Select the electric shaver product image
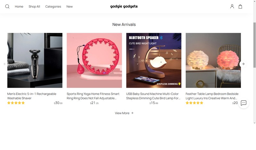The width and height of the screenshot is (256, 150). click(x=35, y=60)
